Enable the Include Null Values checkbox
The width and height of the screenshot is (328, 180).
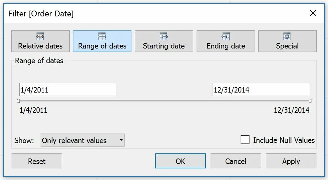click(x=245, y=140)
